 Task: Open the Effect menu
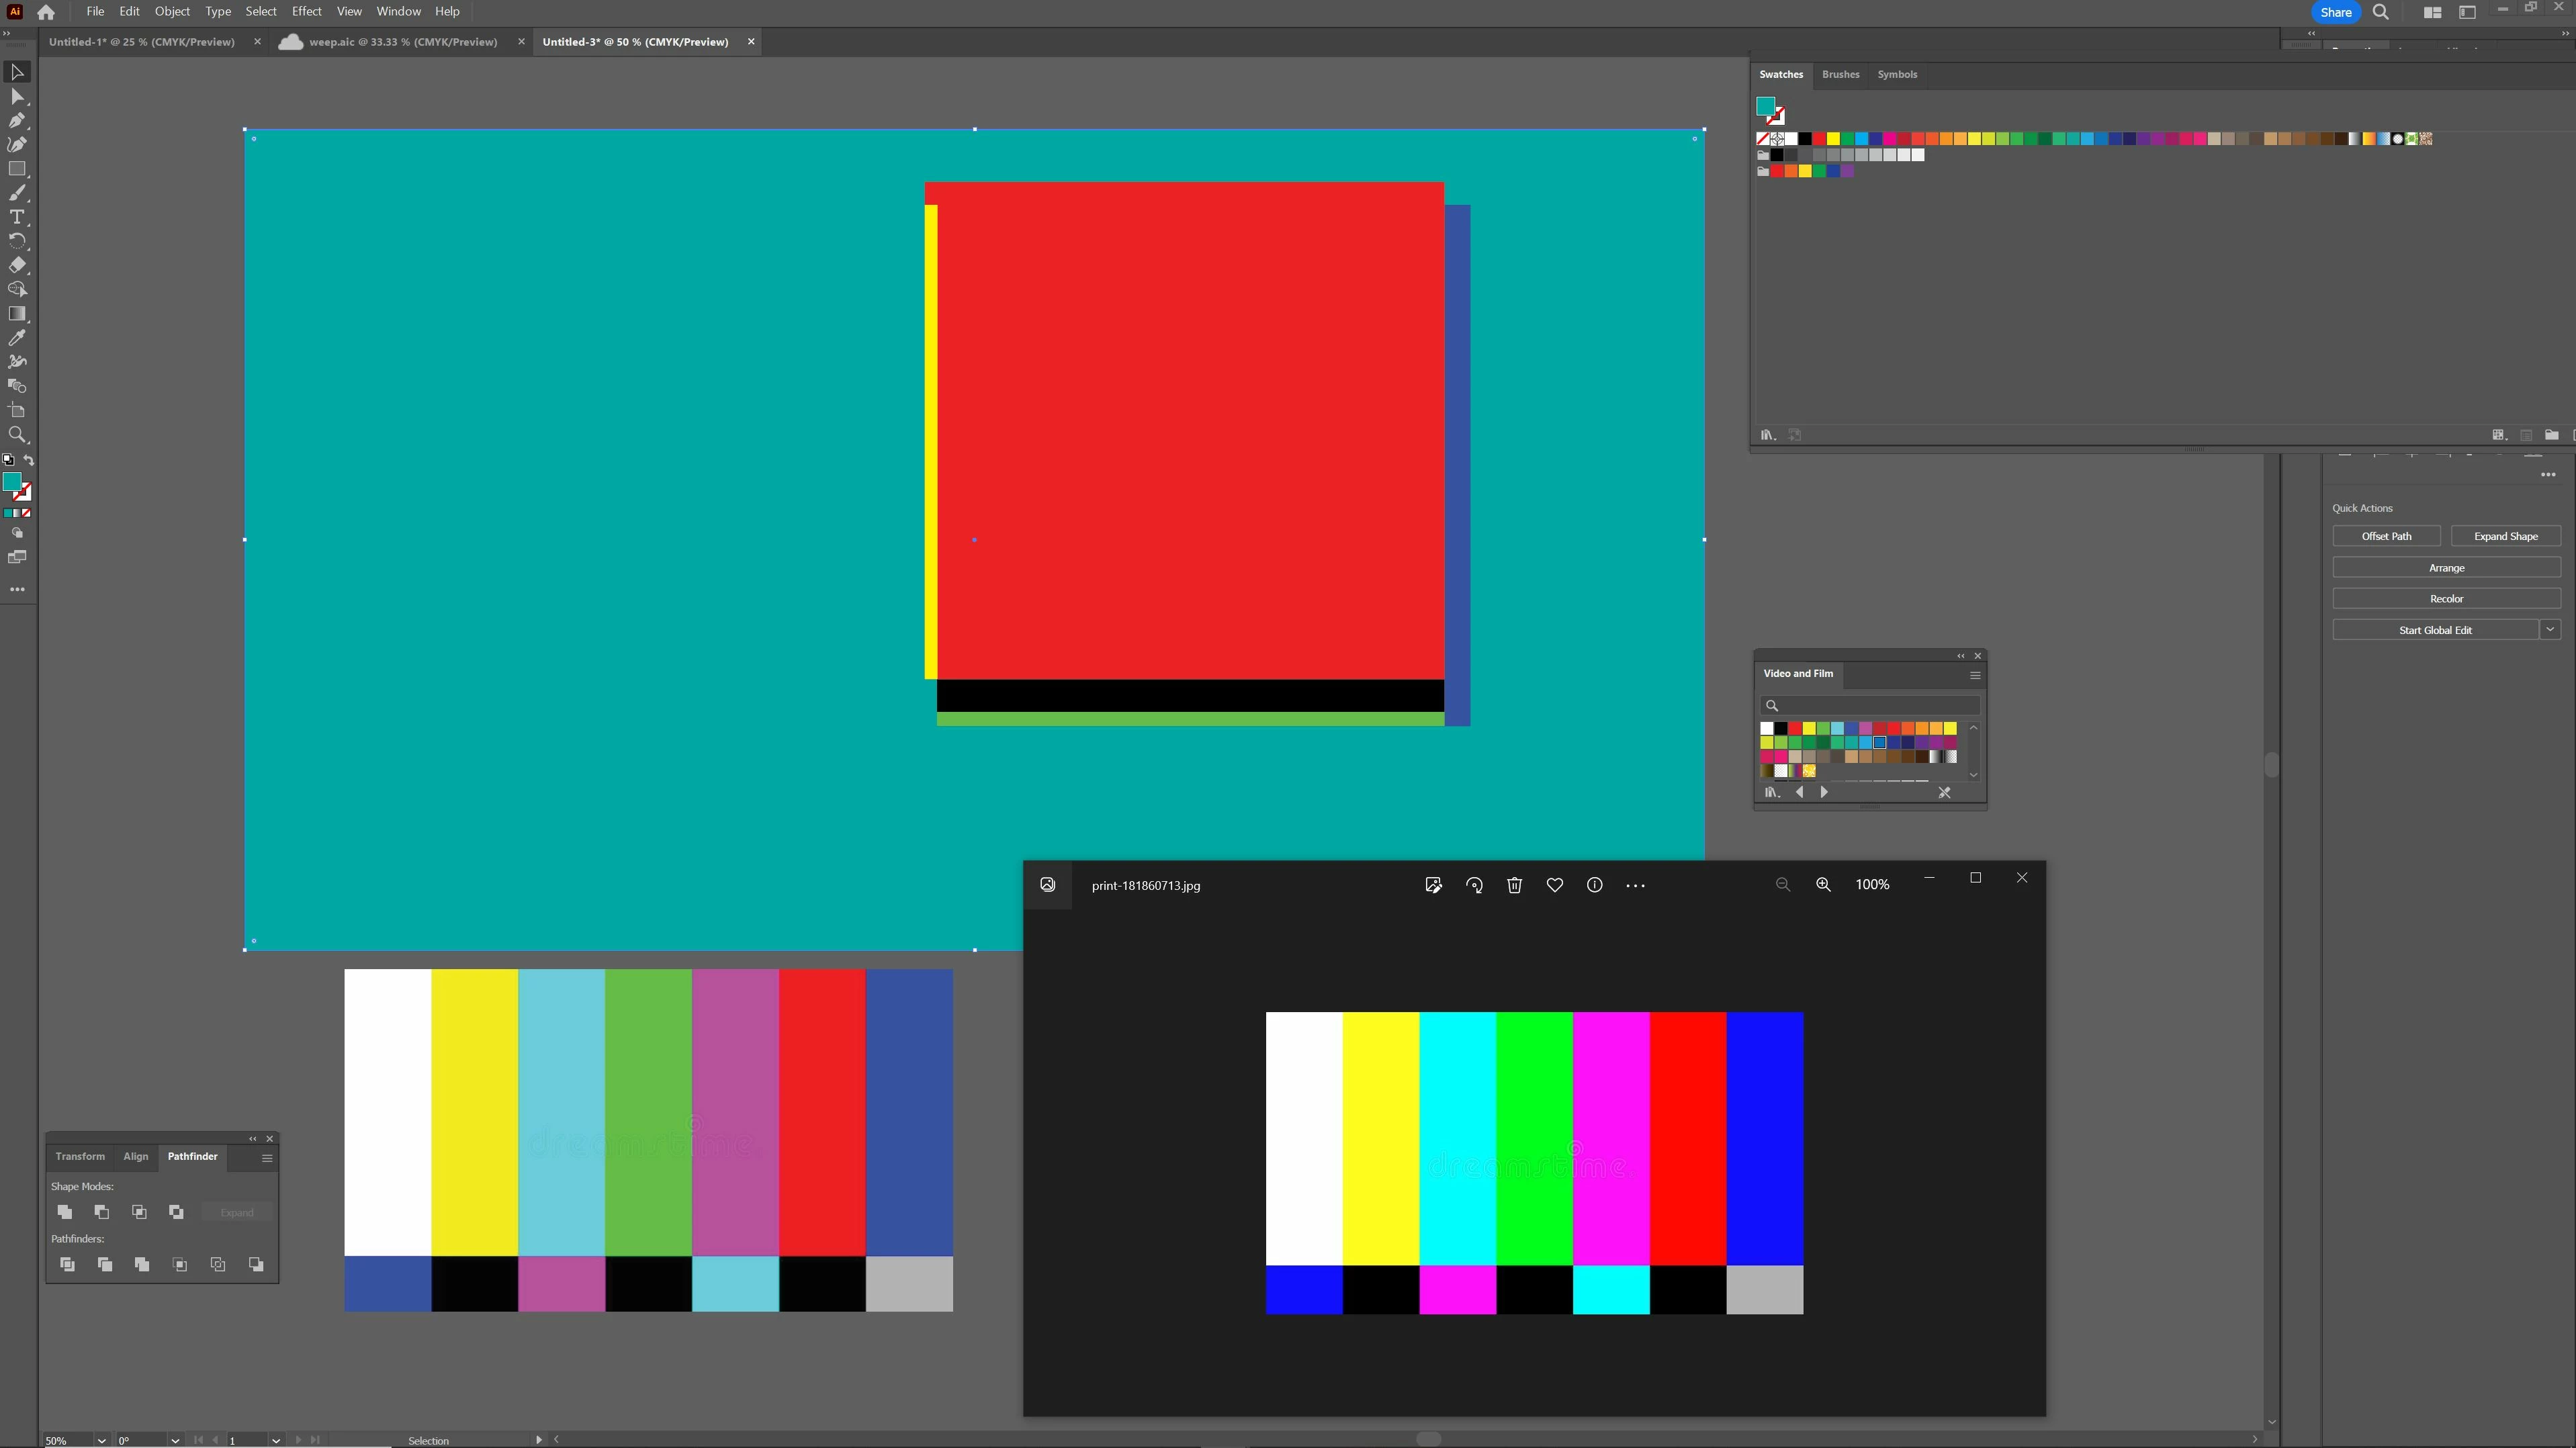point(306,11)
